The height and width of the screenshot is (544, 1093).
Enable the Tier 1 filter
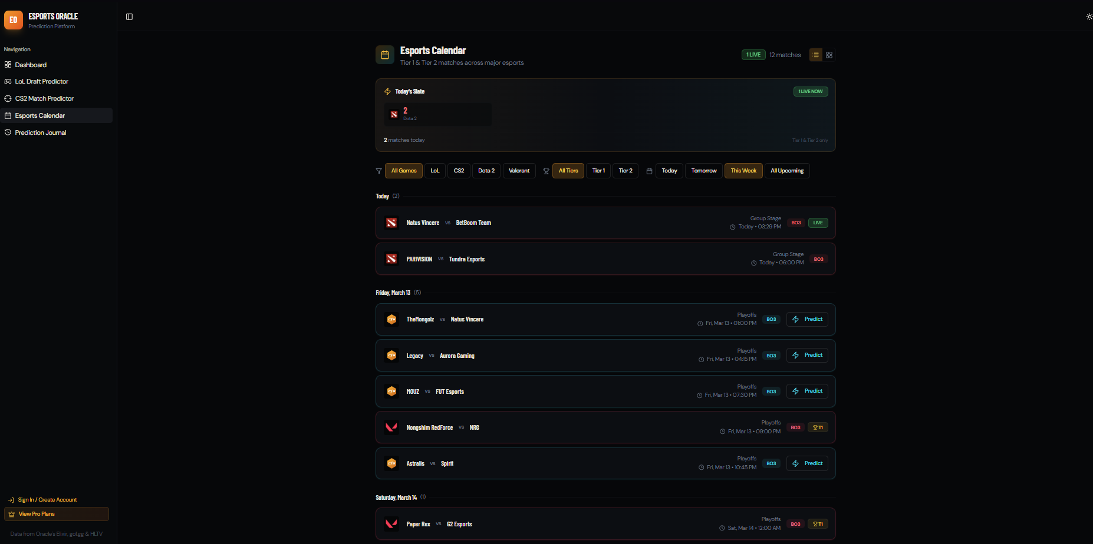point(598,171)
